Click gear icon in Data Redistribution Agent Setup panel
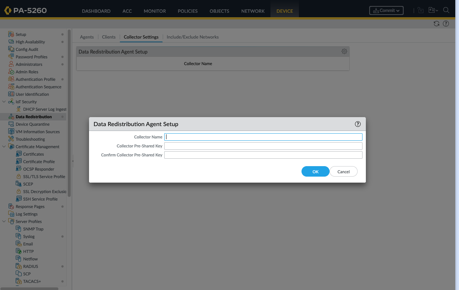This screenshot has height=290, width=459. (x=344, y=51)
